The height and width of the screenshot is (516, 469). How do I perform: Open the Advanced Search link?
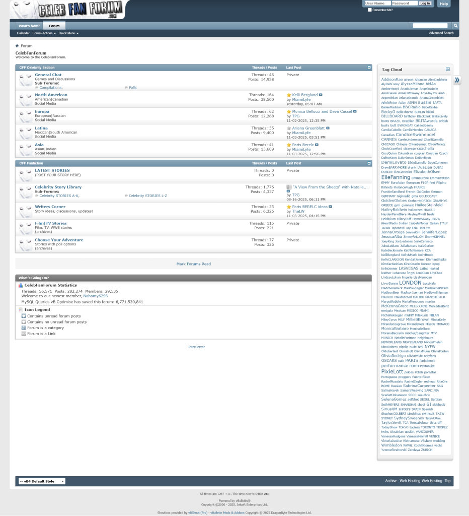pos(441,33)
